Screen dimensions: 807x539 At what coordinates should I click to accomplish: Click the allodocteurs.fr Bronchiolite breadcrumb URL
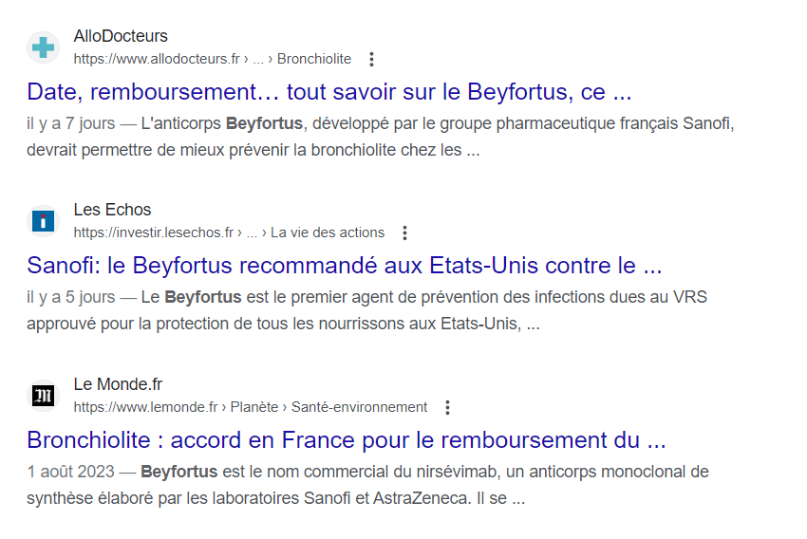(212, 59)
